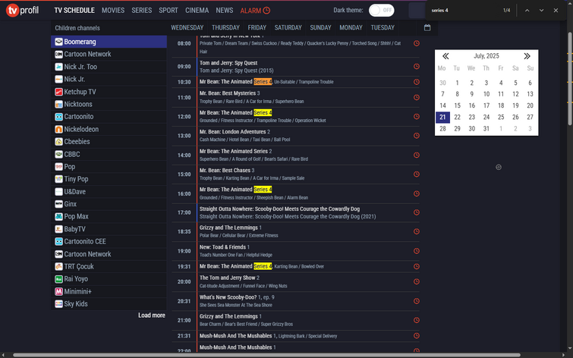
Task: Select the Cbeebies channel
Action: pyautogui.click(x=109, y=142)
